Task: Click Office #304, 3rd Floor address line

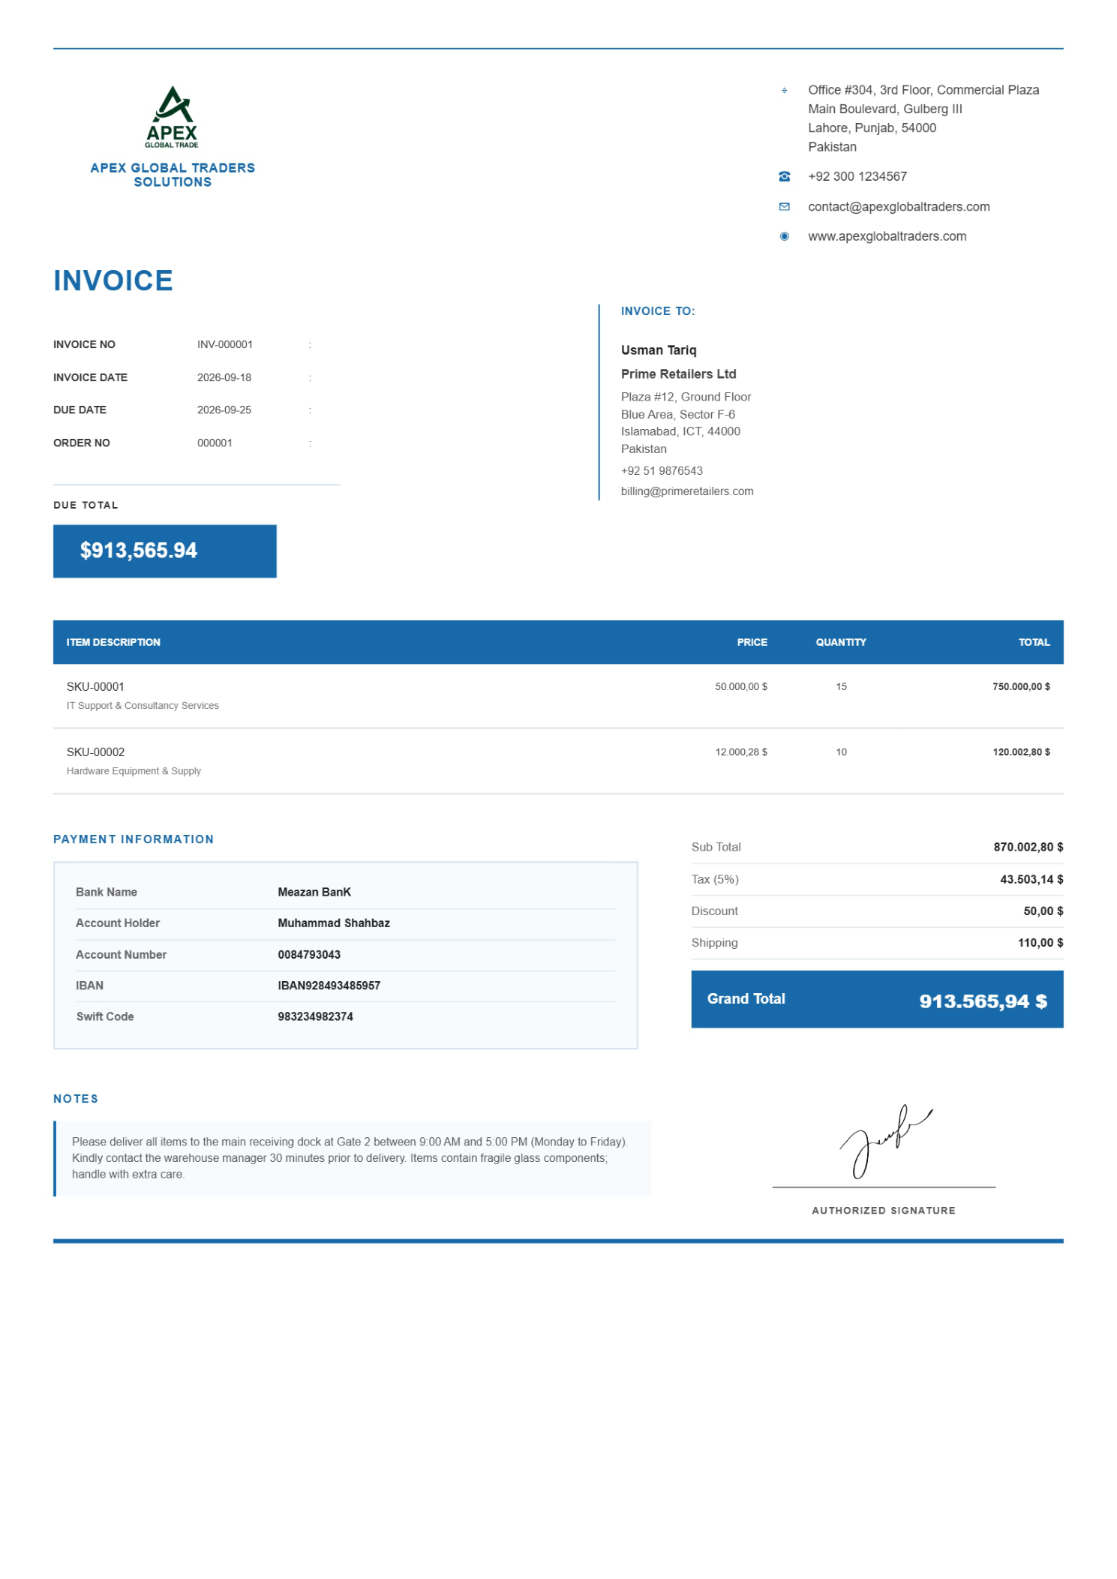Action: pyautogui.click(x=923, y=90)
